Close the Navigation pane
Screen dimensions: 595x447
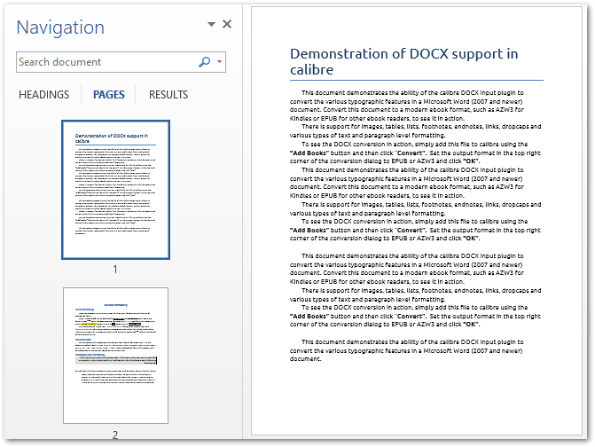click(x=227, y=24)
